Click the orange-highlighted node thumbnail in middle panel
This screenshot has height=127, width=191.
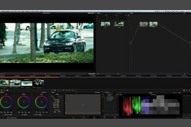tap(119, 24)
